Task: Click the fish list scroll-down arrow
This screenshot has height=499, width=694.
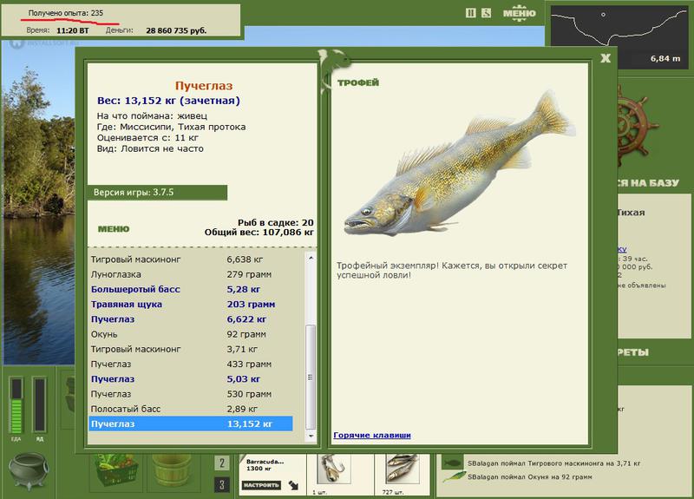Action: coord(311,436)
